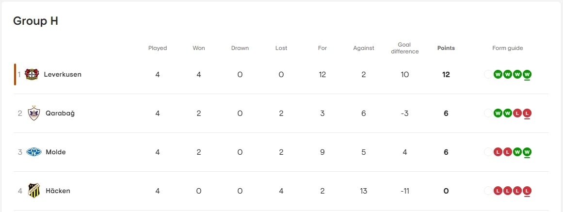Viewport: 563px width, 212px height.
Task: Click Leverkusen's latest underlined win badge
Action: tap(527, 74)
